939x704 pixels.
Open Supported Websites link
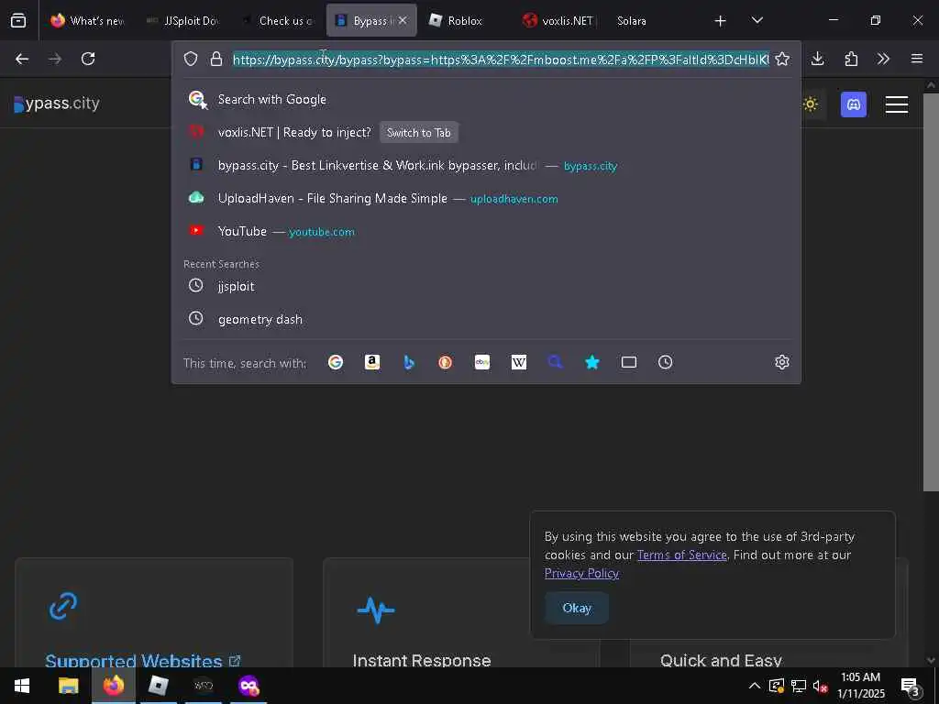click(x=142, y=661)
